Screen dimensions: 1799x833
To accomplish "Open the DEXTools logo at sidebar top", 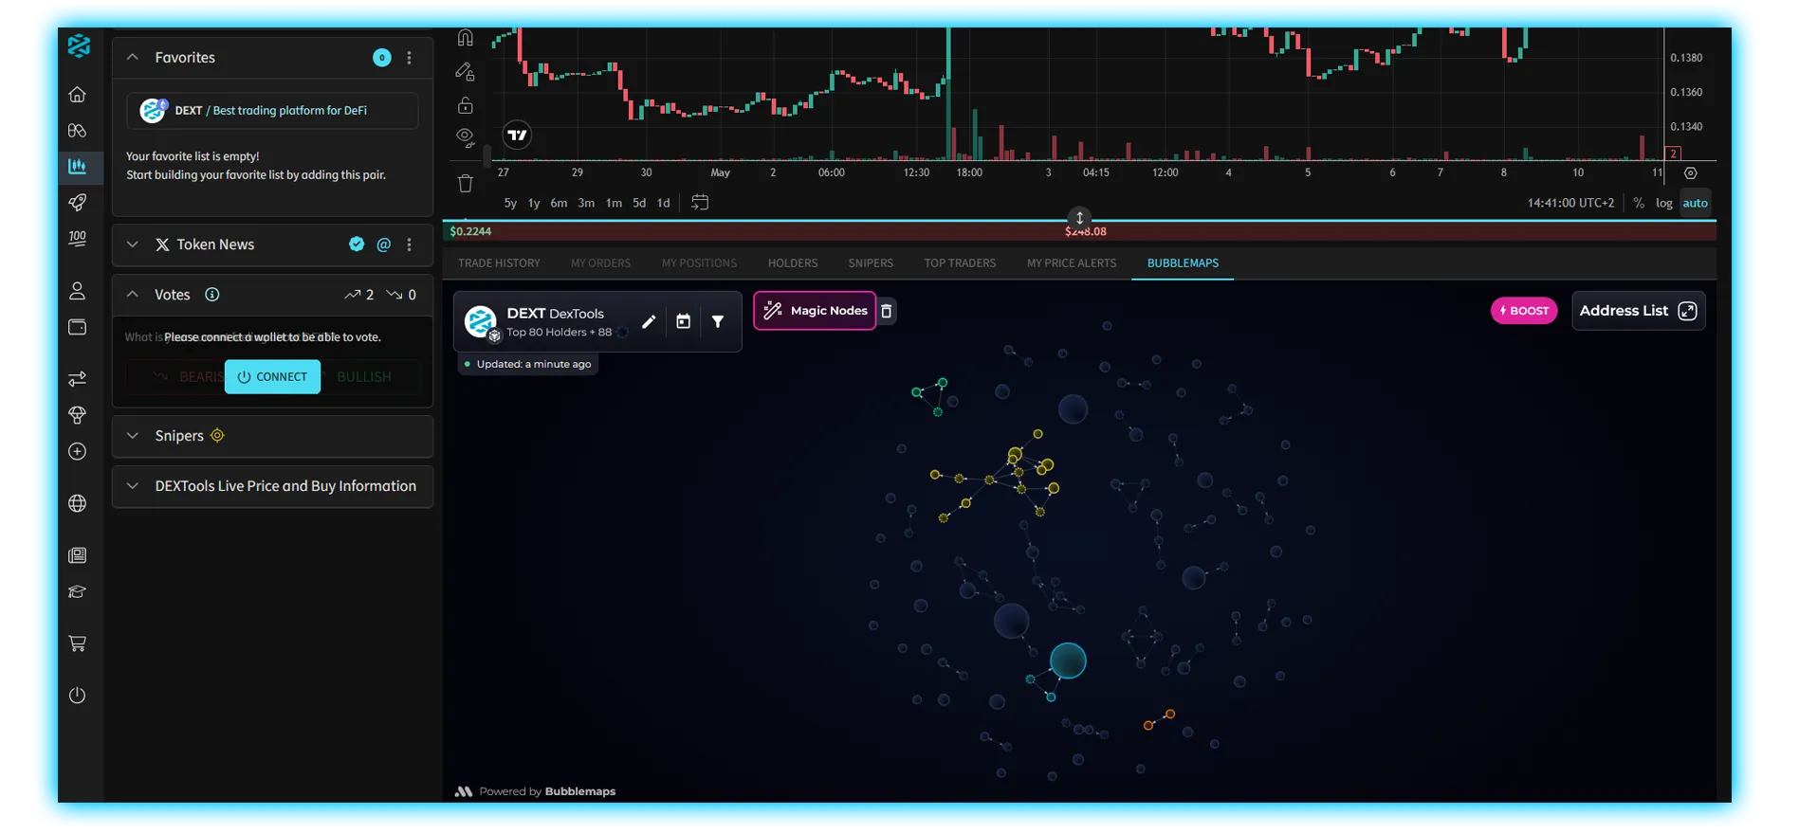I will click(x=79, y=45).
